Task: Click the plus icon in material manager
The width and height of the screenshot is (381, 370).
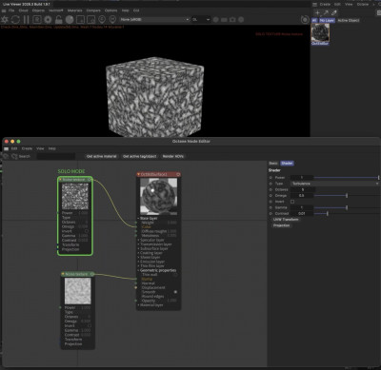Action: click(317, 12)
